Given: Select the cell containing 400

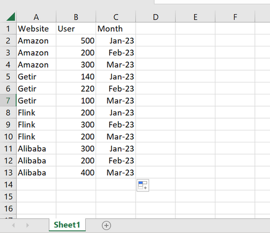Looking at the screenshot, I should (76, 173).
